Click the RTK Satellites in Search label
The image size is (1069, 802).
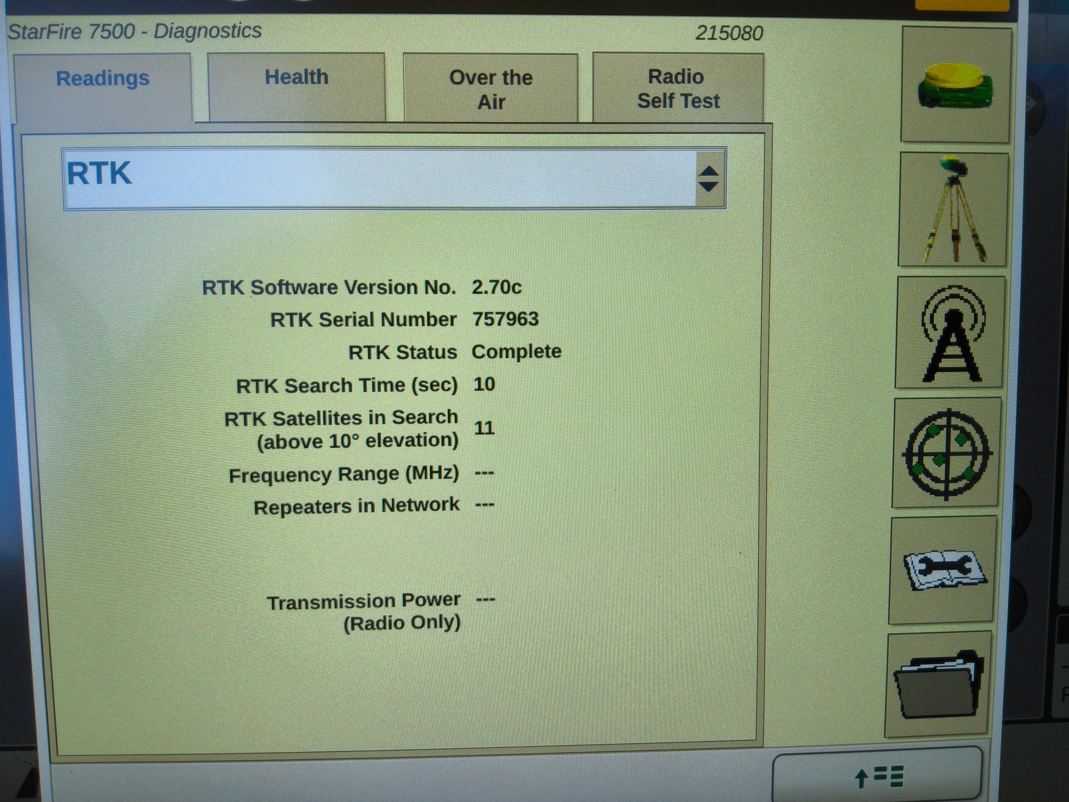341,430
